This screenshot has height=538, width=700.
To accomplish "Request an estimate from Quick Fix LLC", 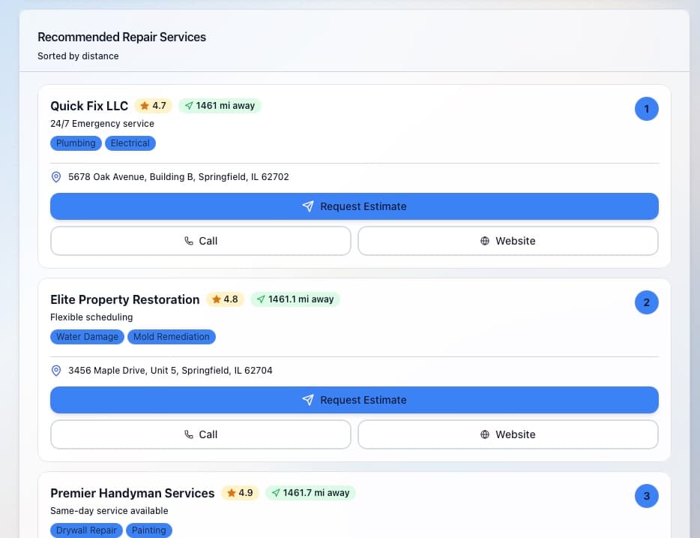I will click(x=354, y=206).
